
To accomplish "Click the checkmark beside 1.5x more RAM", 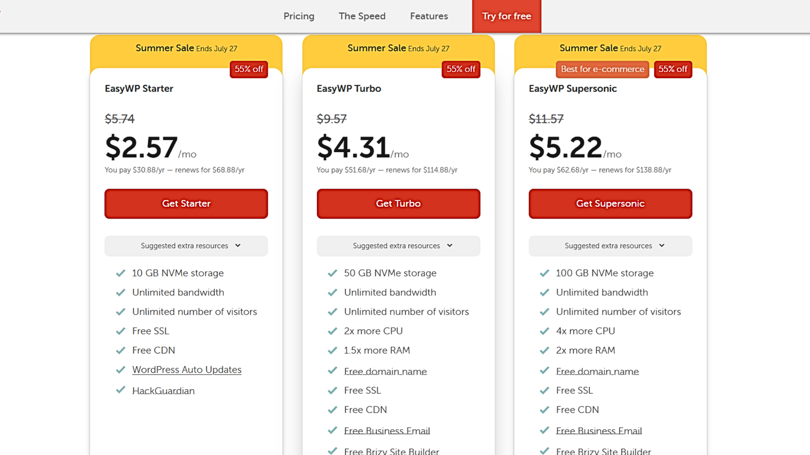I will (333, 350).
